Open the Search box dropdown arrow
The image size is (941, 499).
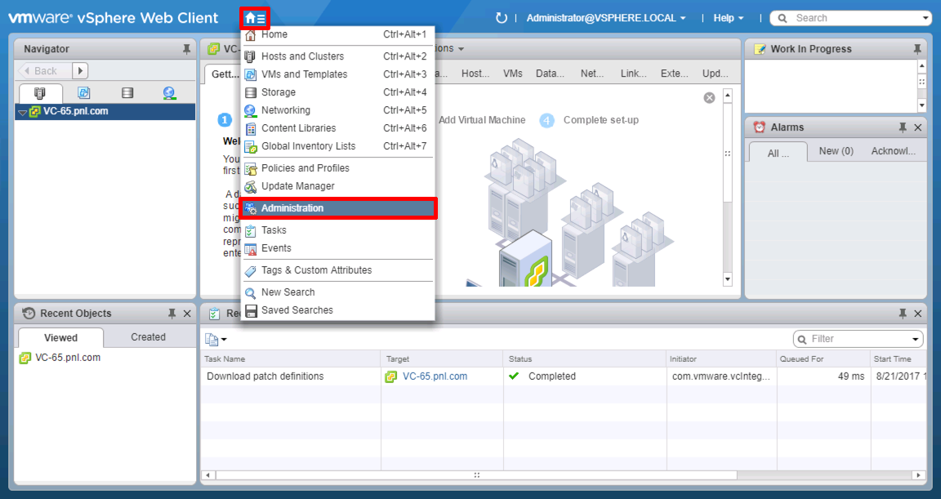pos(925,18)
